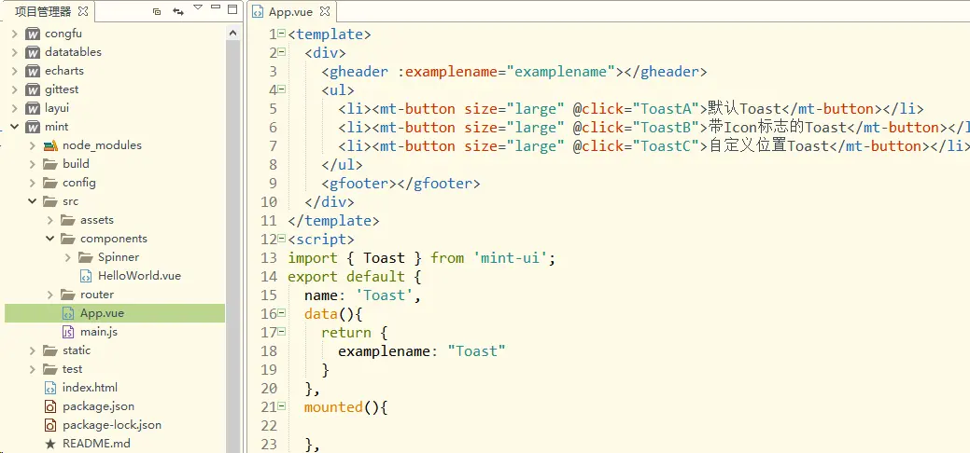
Task: Click the "<gfooter></gfooter>" code line
Action: [401, 184]
